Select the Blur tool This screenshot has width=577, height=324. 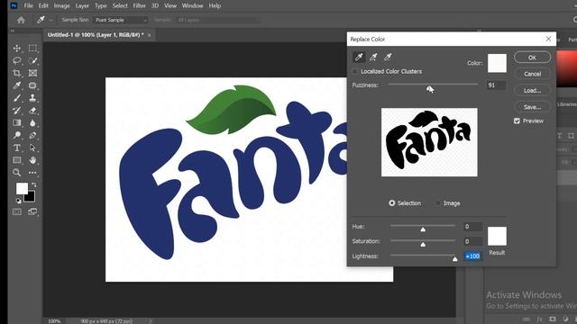point(32,122)
